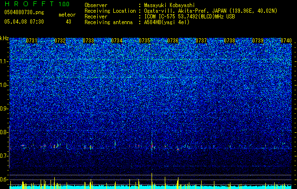Click the Observer field label
The image size is (297, 189).
[96, 5]
